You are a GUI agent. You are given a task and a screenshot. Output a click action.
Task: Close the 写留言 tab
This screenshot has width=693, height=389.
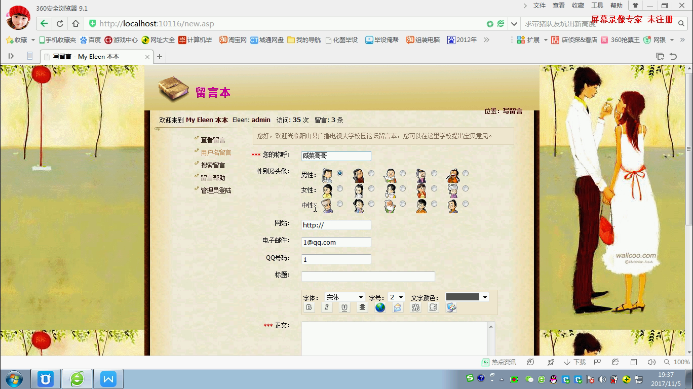148,57
